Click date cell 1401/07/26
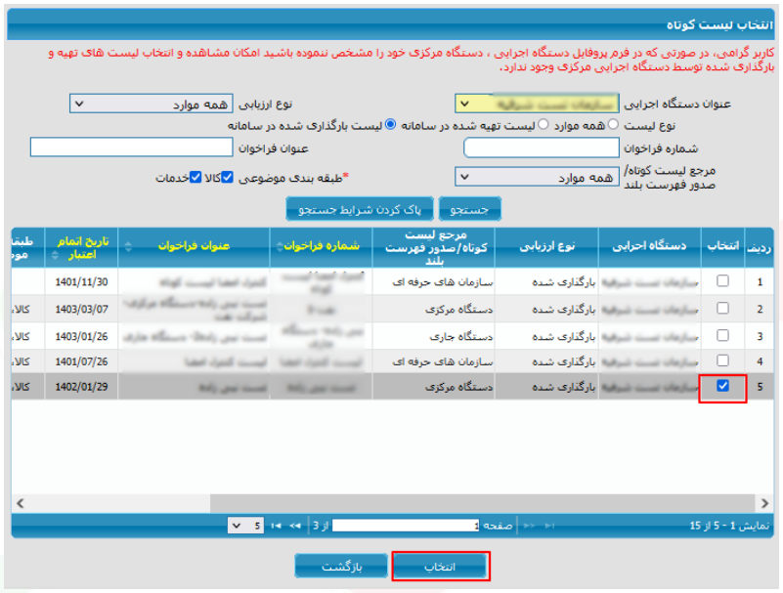 coord(81,361)
